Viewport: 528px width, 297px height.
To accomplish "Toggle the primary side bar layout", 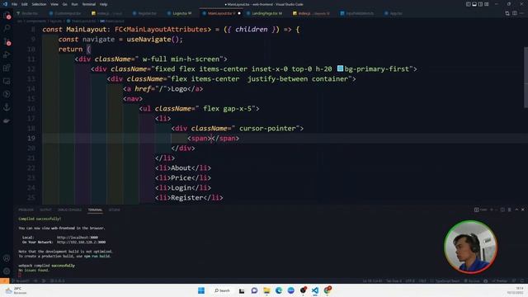I will (x=468, y=4).
